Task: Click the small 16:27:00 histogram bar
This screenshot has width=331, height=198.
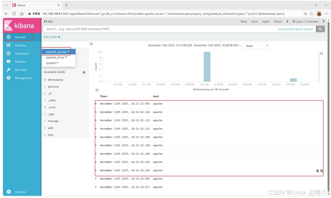Action: pos(293,80)
